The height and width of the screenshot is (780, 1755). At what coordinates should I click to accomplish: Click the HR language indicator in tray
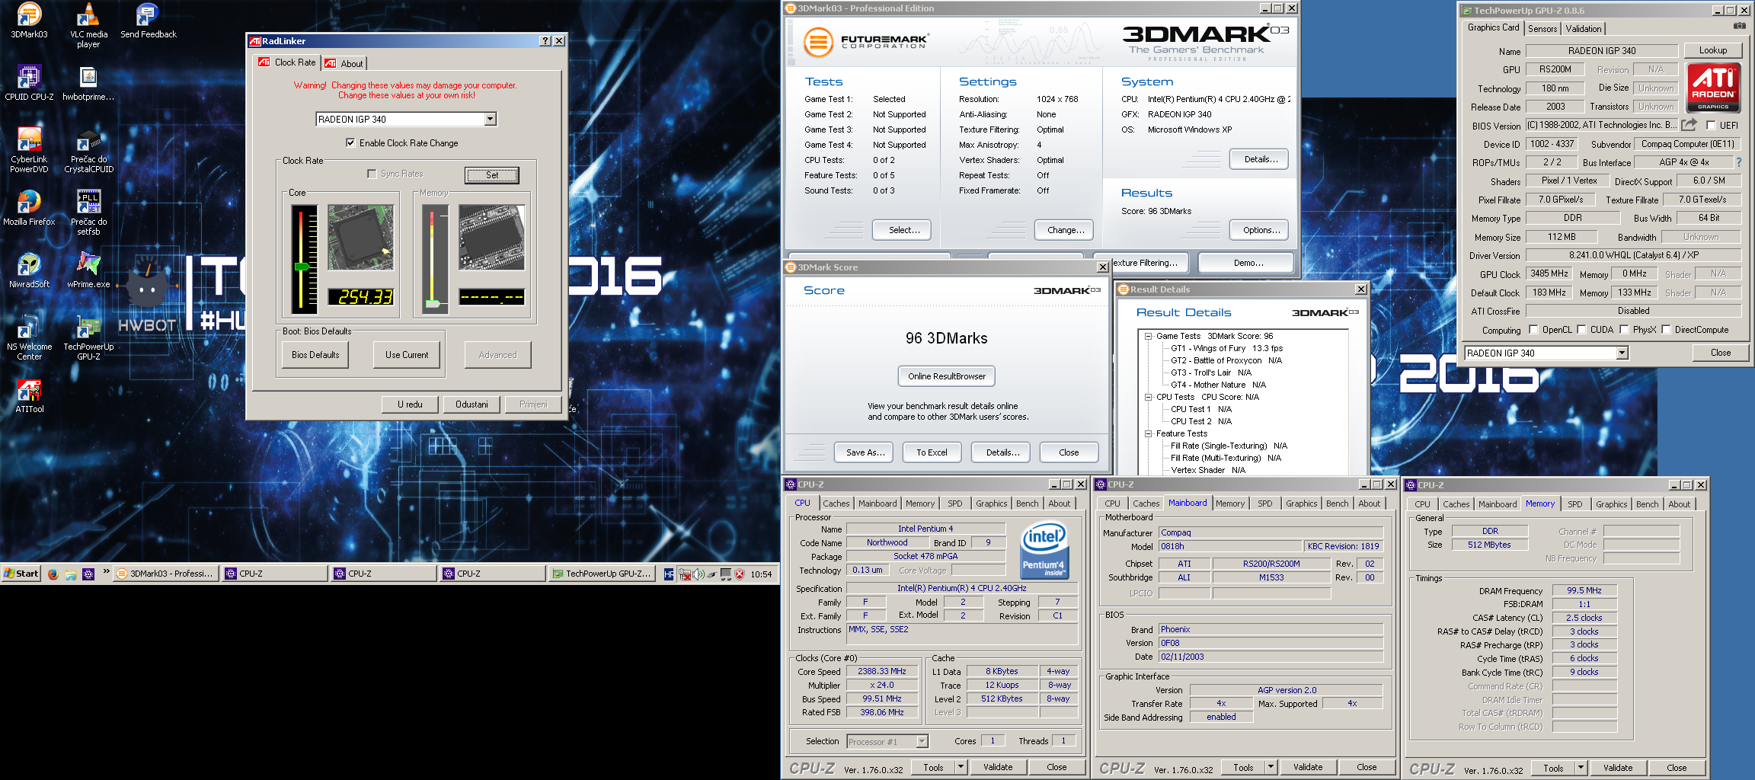(669, 574)
